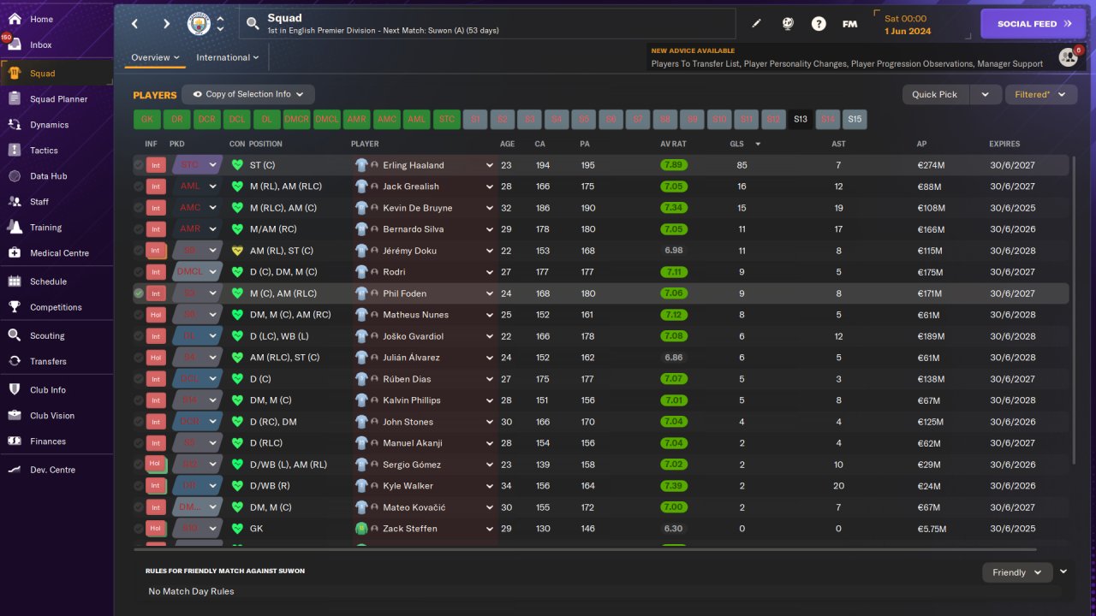This screenshot has height=616, width=1096.
Task: Open the Finances screen
Action: point(48,441)
